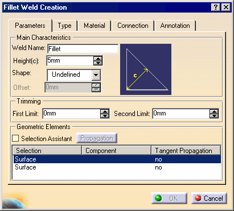Click the Tangent Propagation column header
This screenshot has width=234, height=211.
coord(186,151)
